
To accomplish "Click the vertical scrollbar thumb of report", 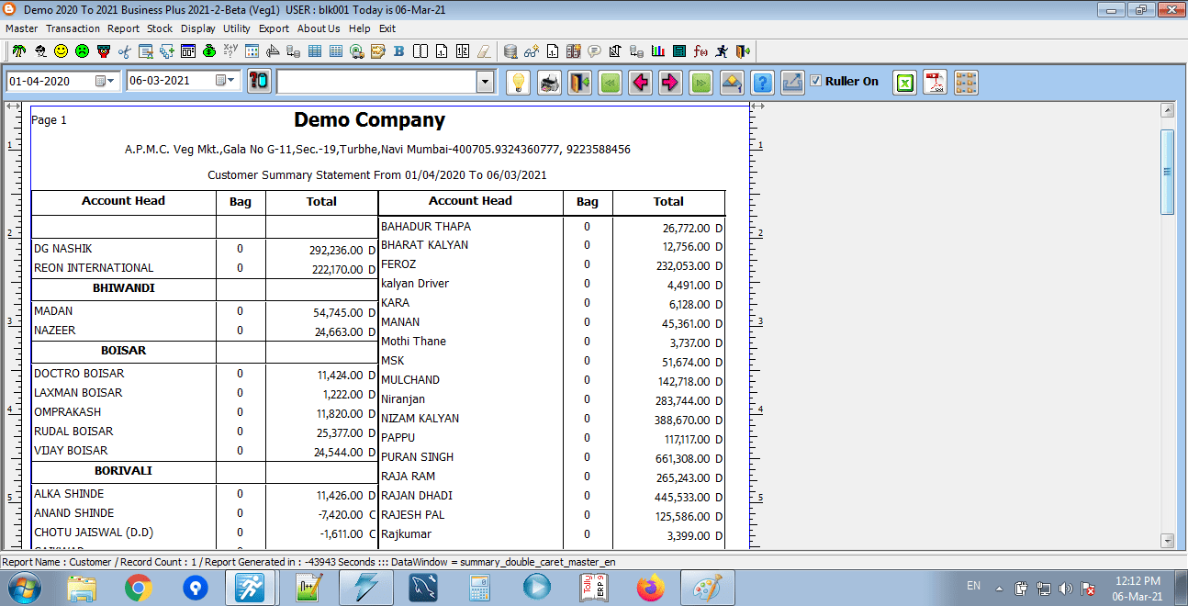I will coord(1167,172).
